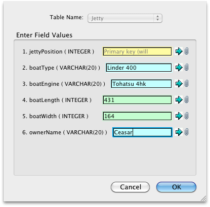The height and width of the screenshot is (207, 210).
Task: Click the paperclip icon in boatEngine row
Action: tap(186, 83)
